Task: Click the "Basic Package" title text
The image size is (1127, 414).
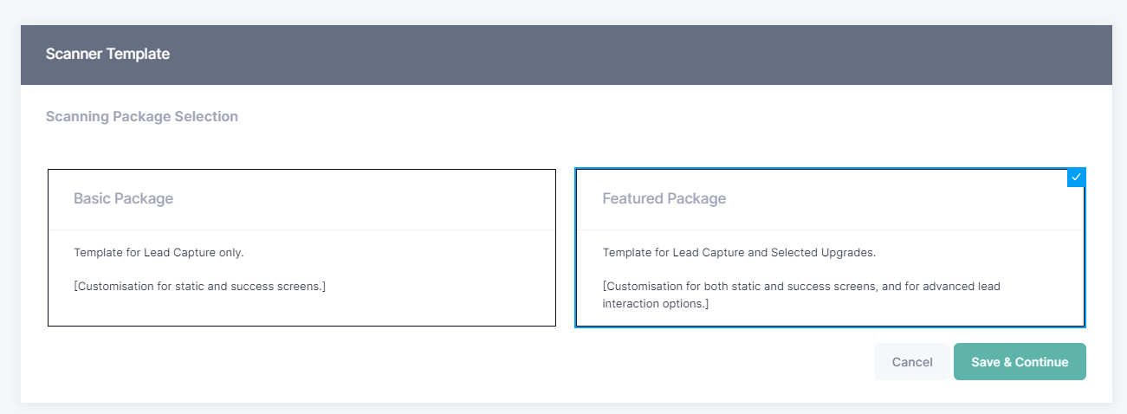Action: pos(123,198)
